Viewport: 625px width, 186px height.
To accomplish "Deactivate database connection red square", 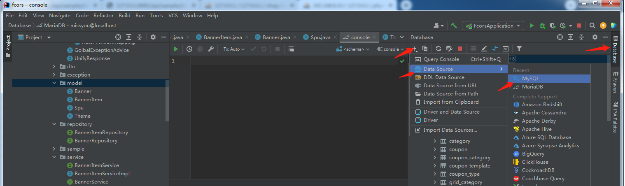I will (x=460, y=49).
